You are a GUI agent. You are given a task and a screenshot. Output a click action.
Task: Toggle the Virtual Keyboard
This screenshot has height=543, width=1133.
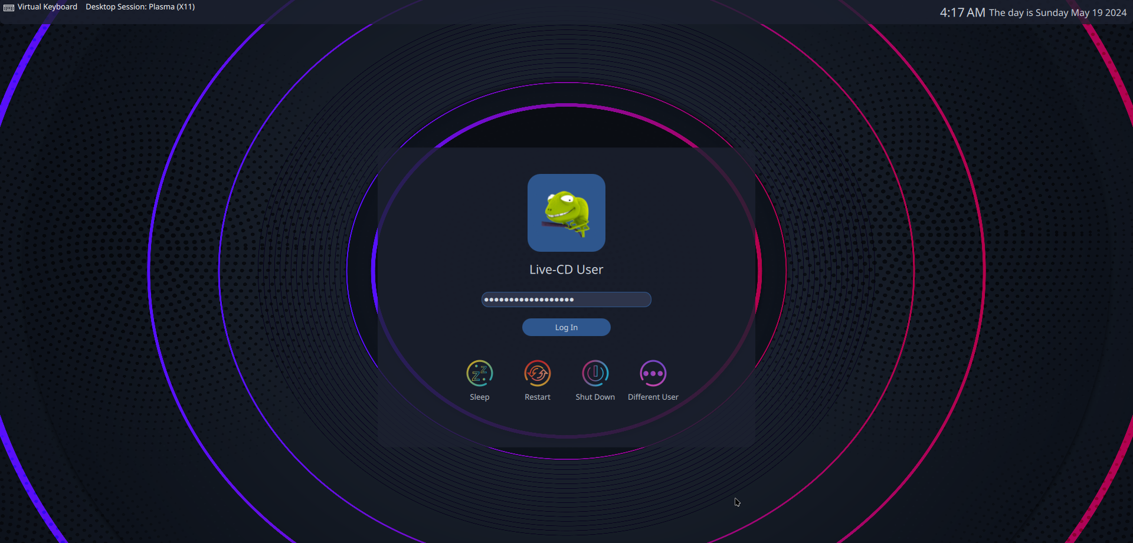[x=41, y=7]
